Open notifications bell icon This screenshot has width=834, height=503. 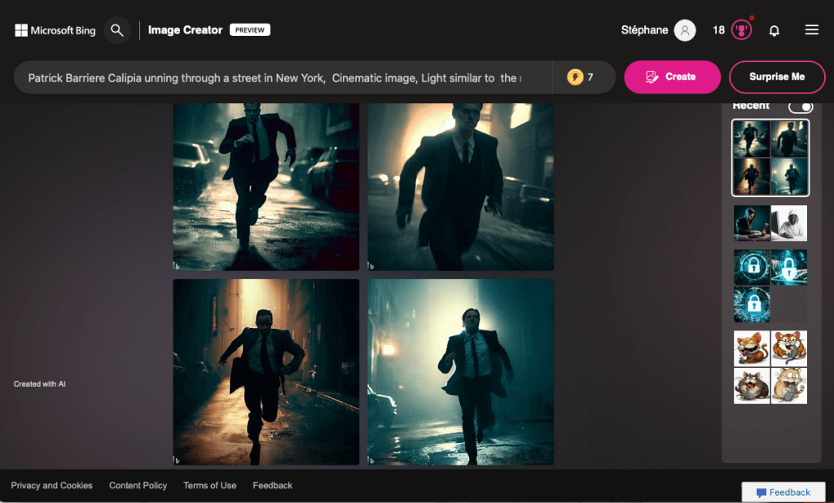[775, 30]
